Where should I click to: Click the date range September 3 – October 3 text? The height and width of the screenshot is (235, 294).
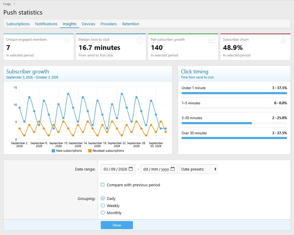tap(32, 77)
